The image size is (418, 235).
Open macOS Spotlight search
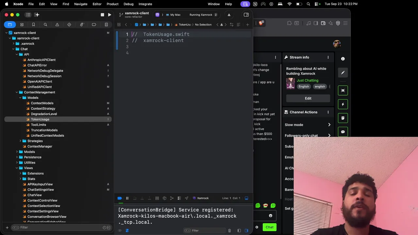tap(308, 4)
